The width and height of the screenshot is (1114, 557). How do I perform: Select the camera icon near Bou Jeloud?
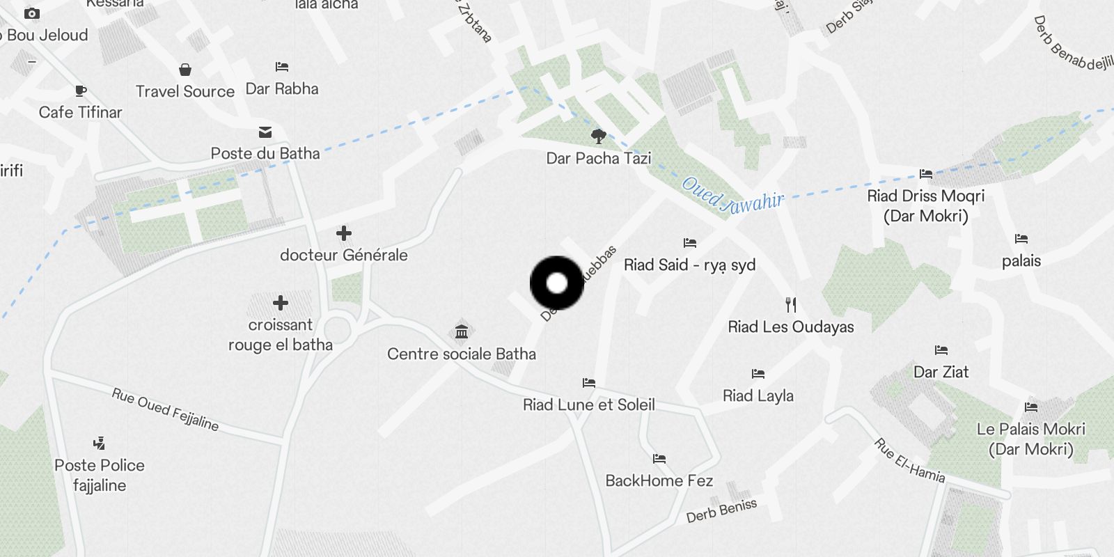(32, 13)
